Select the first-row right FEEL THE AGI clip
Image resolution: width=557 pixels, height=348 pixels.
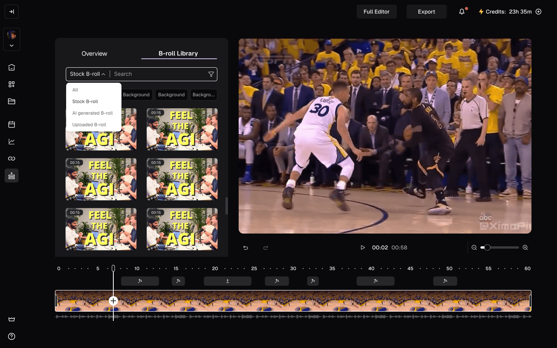pos(182,129)
